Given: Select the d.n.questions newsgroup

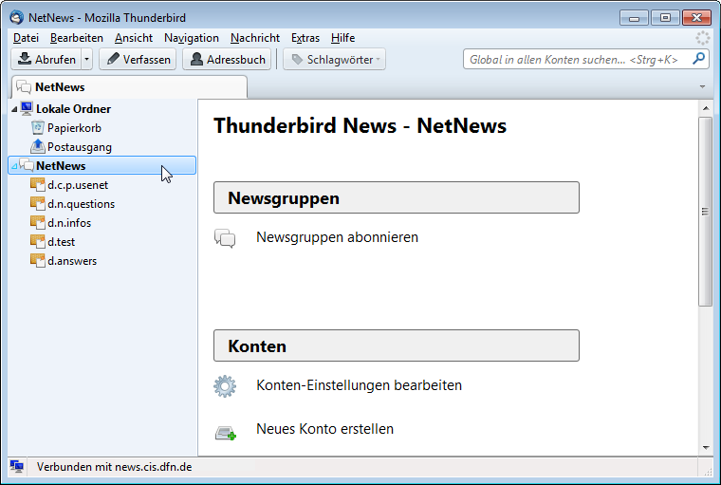Looking at the screenshot, I should click(102, 204).
